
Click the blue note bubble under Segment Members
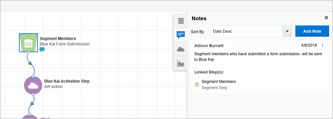click(x=42, y=50)
